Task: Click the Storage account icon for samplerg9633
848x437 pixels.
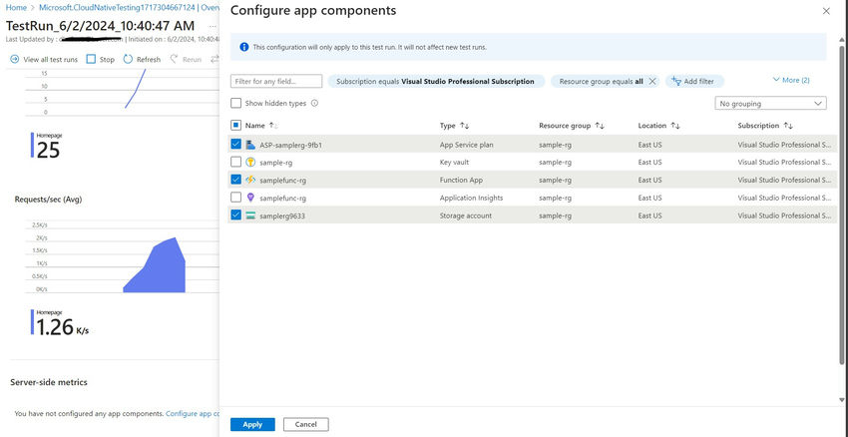Action: [x=250, y=216]
